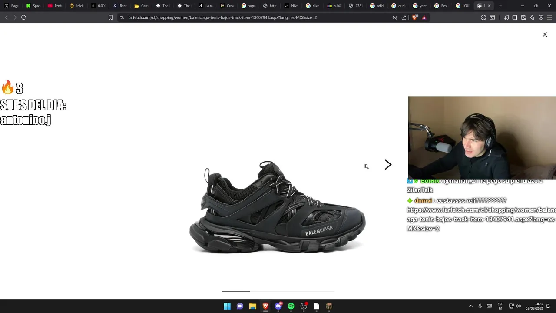This screenshot has height=313, width=556.
Task: Open site information icon beside URL
Action: tap(122, 17)
